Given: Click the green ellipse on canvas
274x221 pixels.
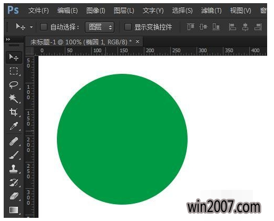Looking at the screenshot, I should pyautogui.click(x=122, y=139).
